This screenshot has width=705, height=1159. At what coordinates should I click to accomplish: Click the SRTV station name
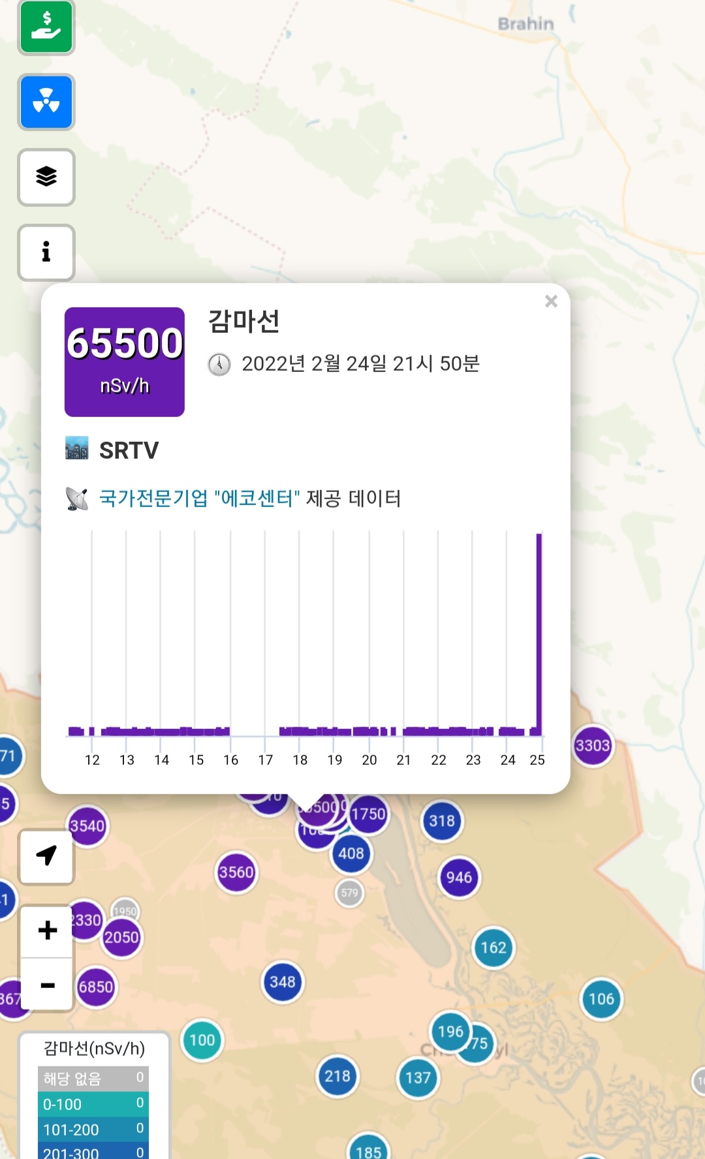pos(129,450)
